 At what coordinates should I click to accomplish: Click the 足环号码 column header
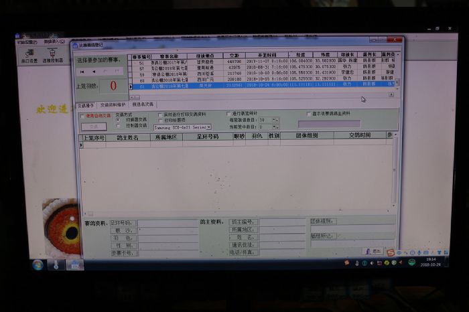(208, 137)
